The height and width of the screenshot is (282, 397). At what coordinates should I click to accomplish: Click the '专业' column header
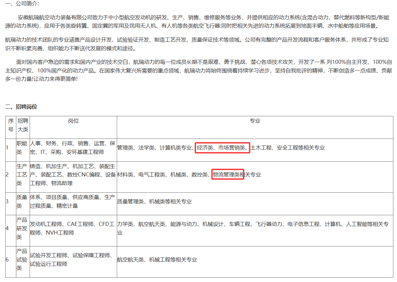255,121
